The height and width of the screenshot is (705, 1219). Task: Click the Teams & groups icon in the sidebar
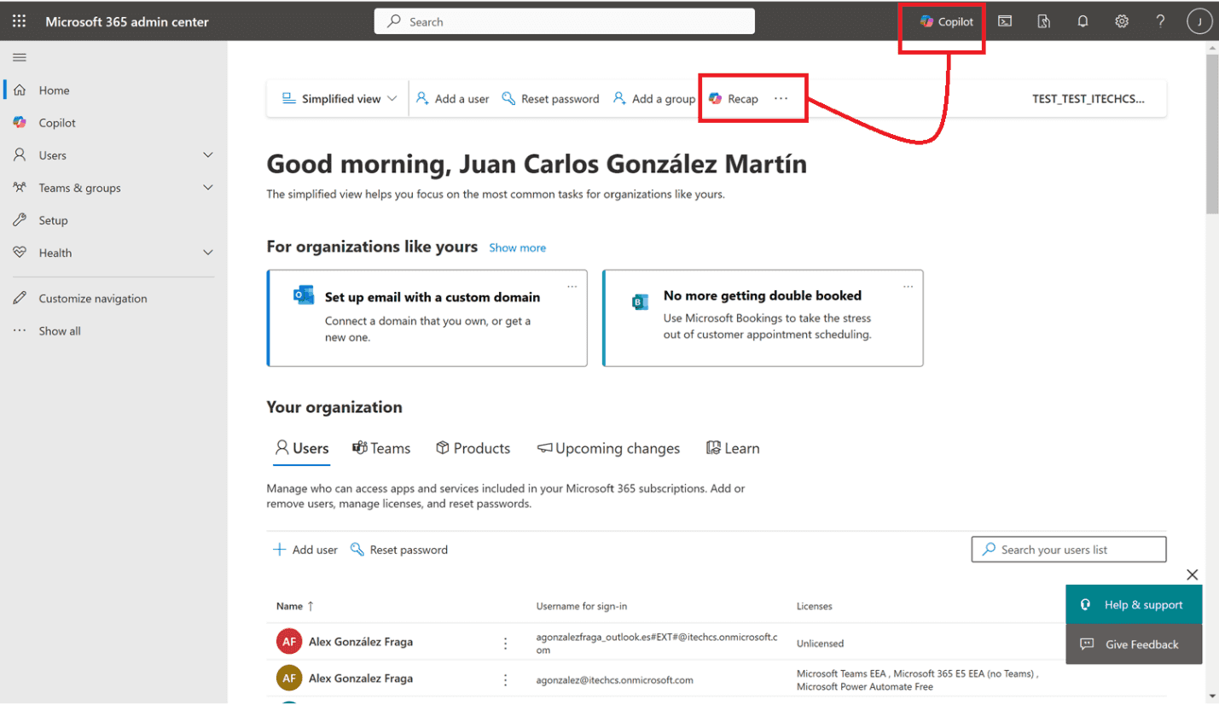click(20, 187)
